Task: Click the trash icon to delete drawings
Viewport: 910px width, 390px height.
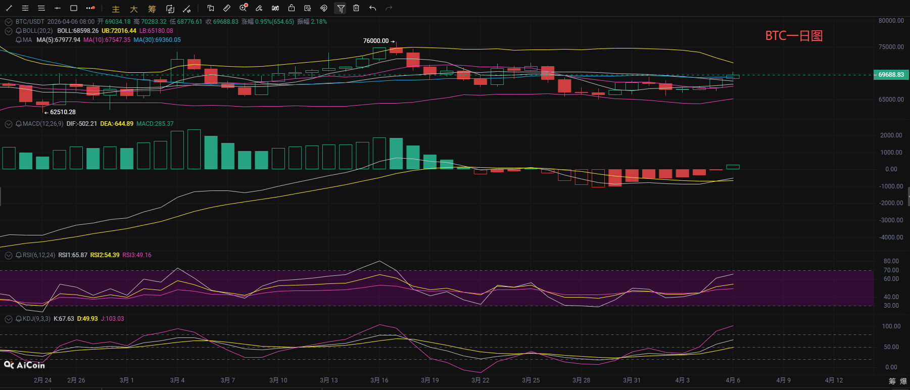Action: (356, 8)
